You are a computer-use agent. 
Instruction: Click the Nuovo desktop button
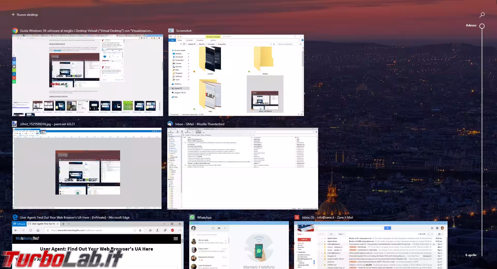pos(25,15)
